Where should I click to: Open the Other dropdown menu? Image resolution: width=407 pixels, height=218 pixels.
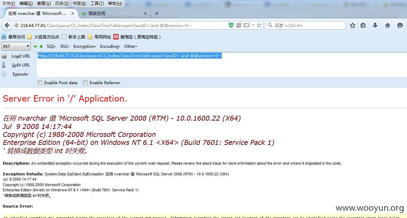(x=130, y=46)
